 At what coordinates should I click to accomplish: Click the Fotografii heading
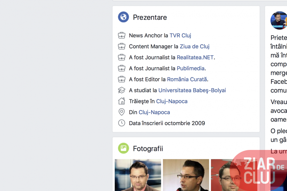148,149
